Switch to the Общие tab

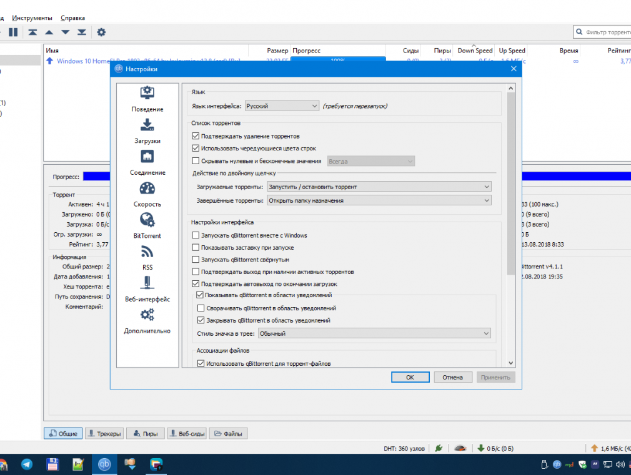pyautogui.click(x=63, y=434)
